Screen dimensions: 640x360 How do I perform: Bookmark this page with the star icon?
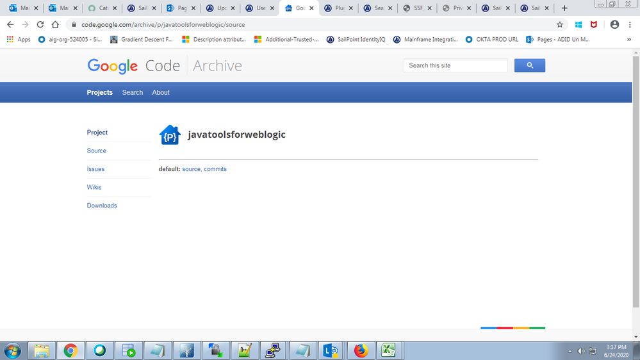point(560,24)
